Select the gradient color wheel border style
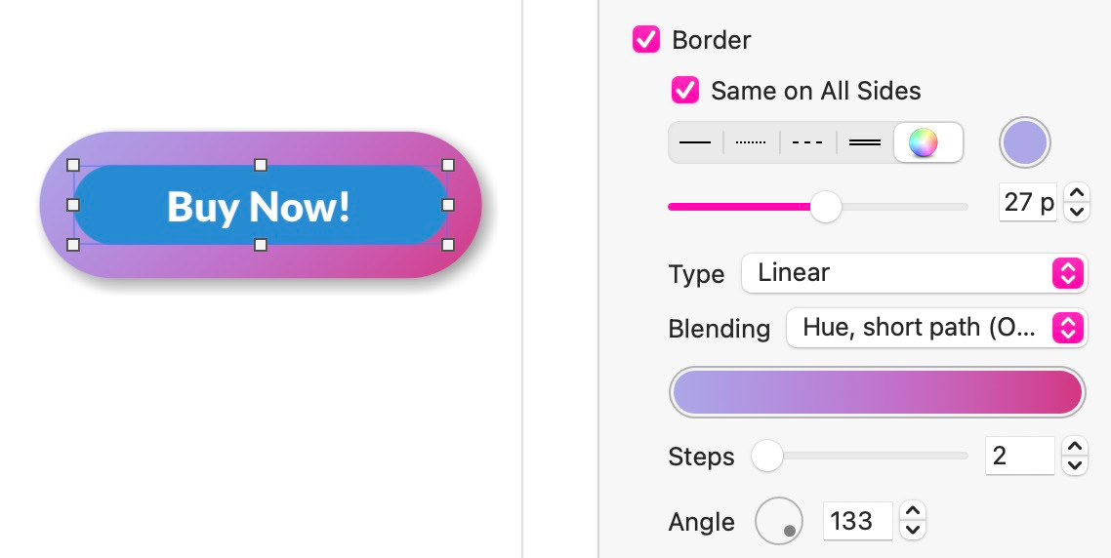Viewport: 1111px width, 558px height. click(924, 142)
